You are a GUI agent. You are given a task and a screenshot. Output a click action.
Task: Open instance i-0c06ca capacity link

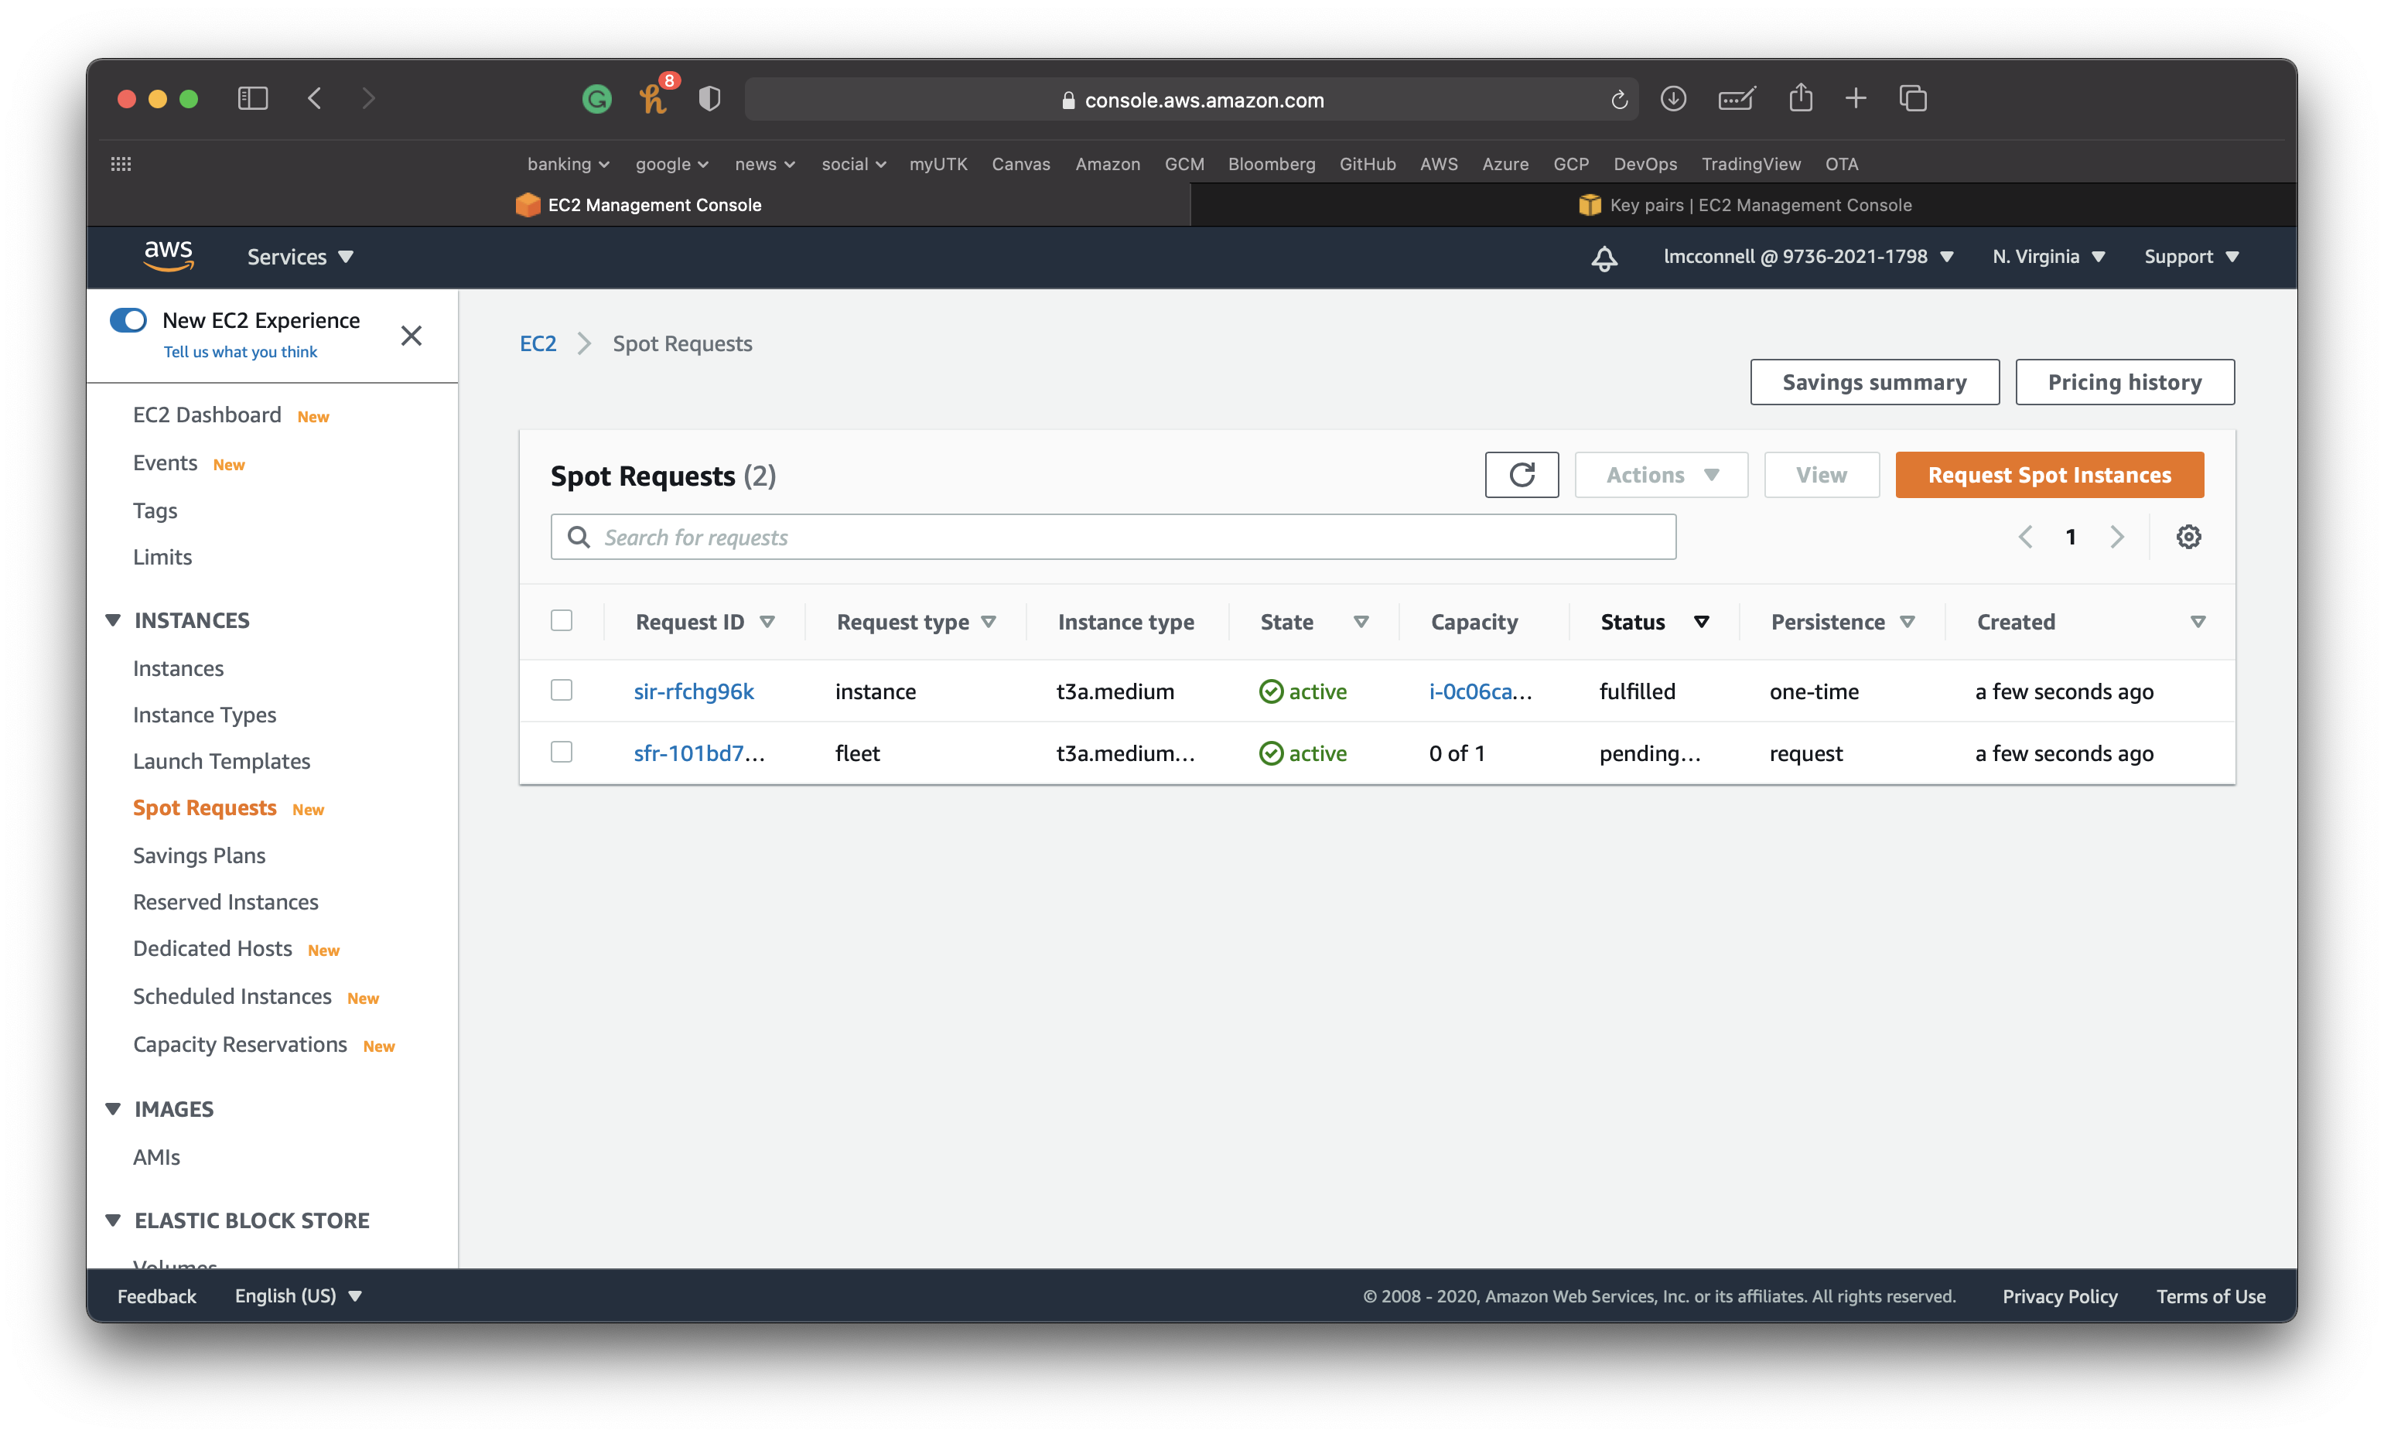tap(1481, 691)
